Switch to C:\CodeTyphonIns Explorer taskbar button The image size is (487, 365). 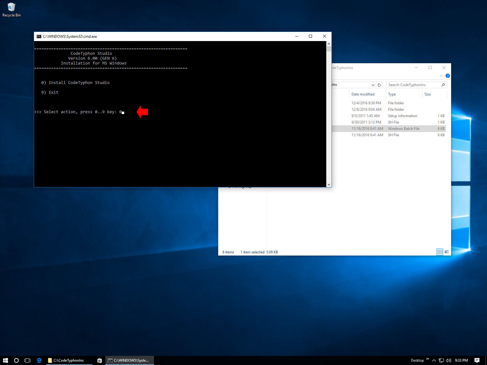[x=69, y=360]
